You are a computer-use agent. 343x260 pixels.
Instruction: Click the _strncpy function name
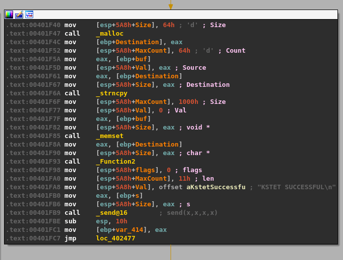click(112, 93)
